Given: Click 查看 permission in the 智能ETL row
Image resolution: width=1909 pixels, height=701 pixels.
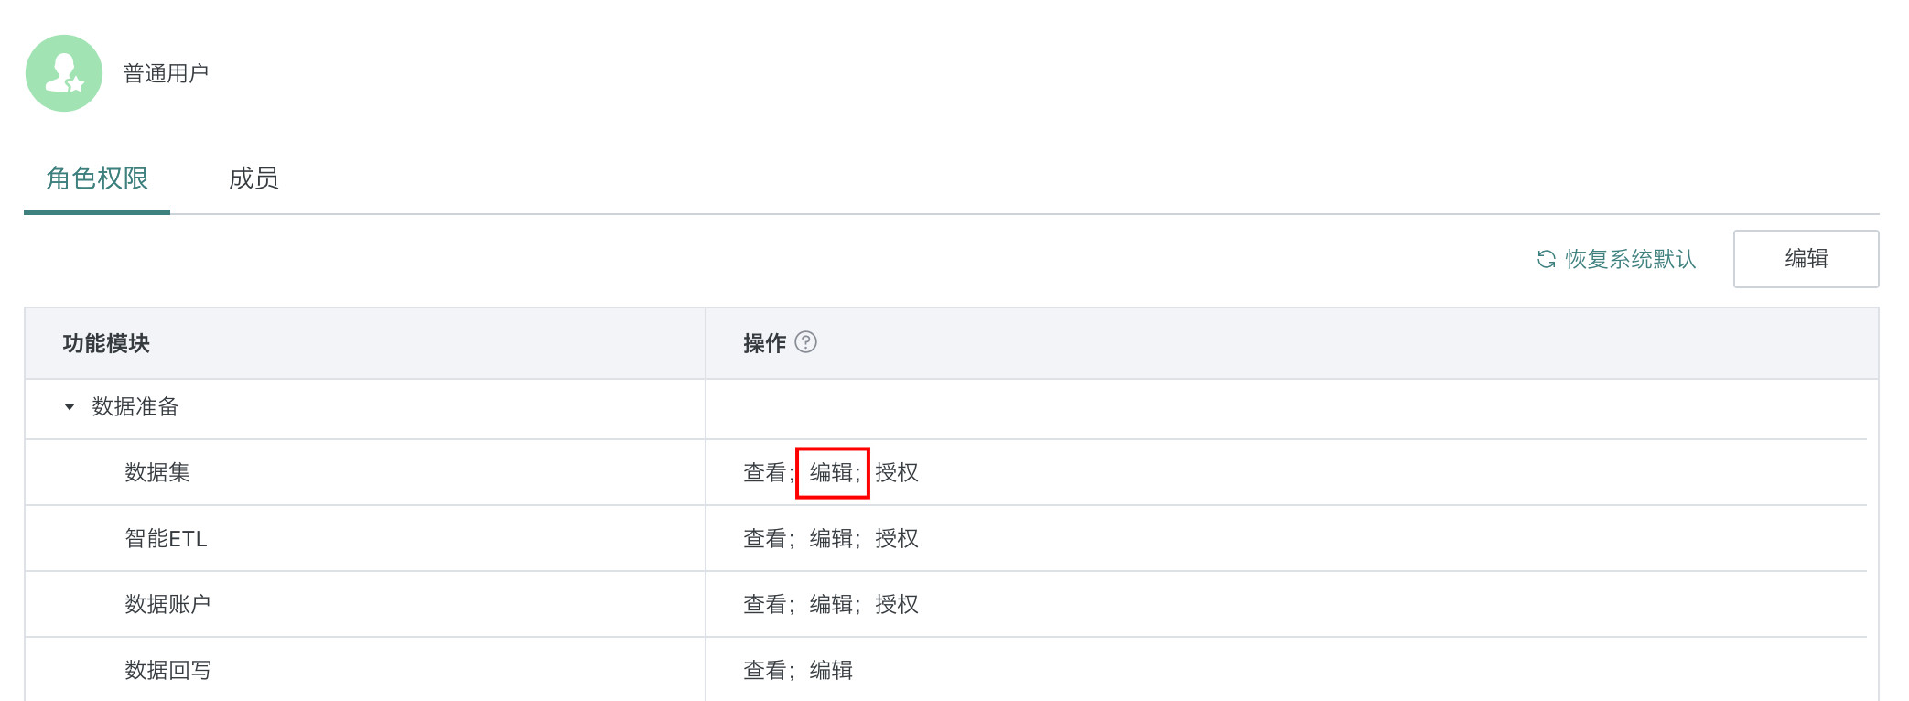Looking at the screenshot, I should coord(765,538).
